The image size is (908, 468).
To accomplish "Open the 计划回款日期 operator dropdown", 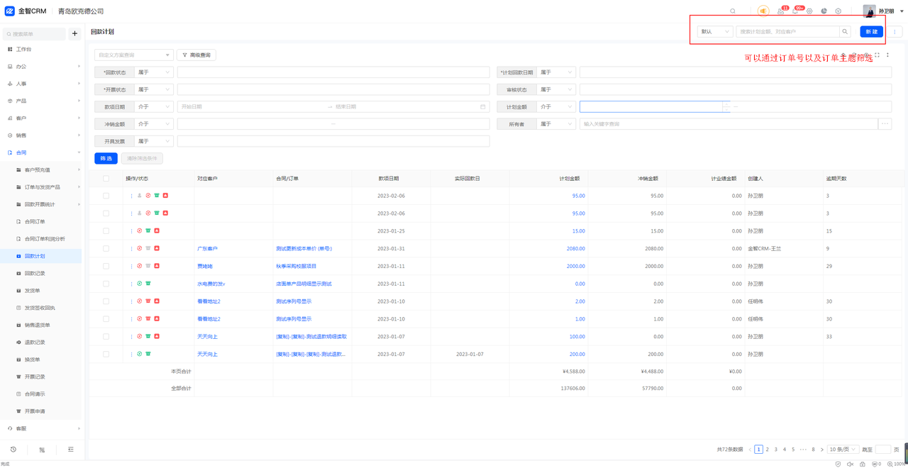I will click(x=555, y=72).
